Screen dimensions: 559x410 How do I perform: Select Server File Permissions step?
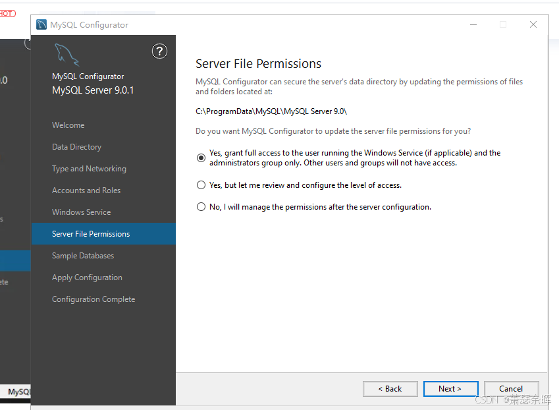pyautogui.click(x=91, y=234)
